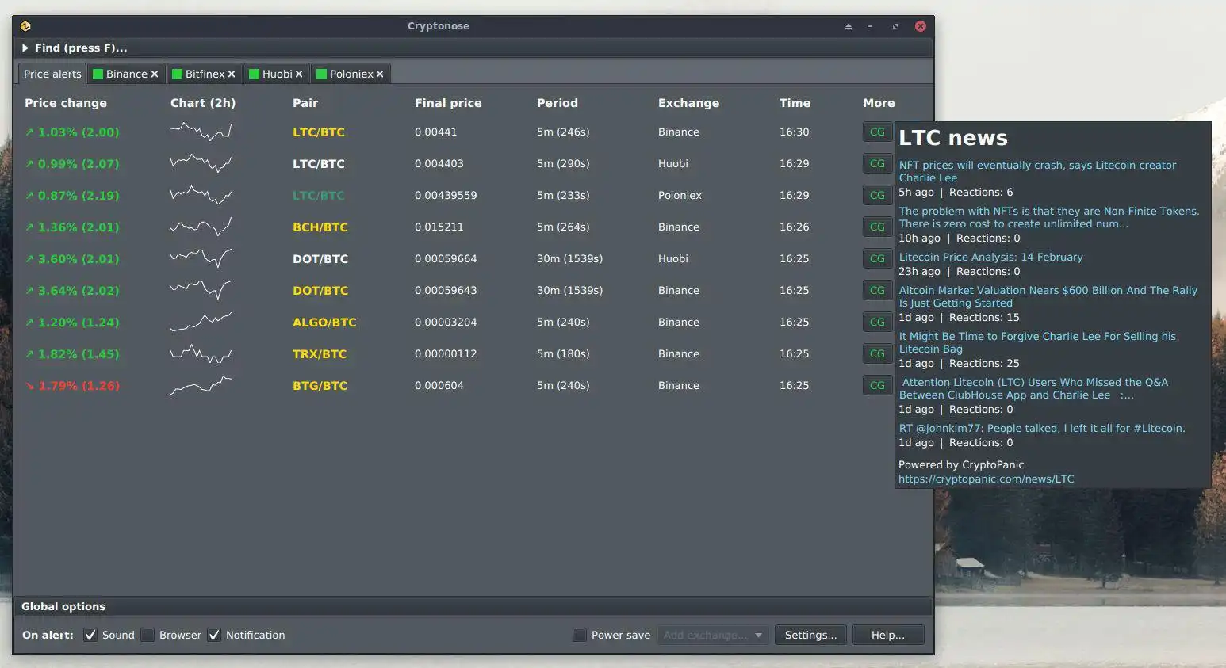The image size is (1226, 668).
Task: Click the CG icon for BTG/BTC row
Action: 877,386
